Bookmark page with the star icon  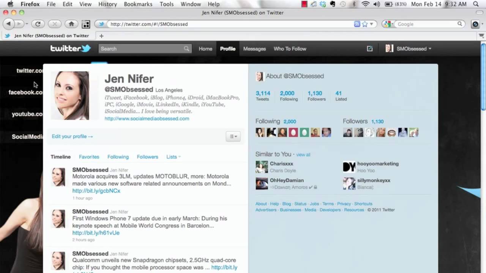pyautogui.click(x=365, y=24)
